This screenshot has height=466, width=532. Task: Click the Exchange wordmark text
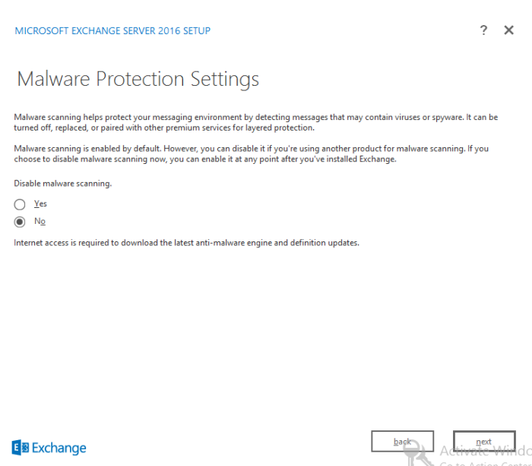click(59, 448)
